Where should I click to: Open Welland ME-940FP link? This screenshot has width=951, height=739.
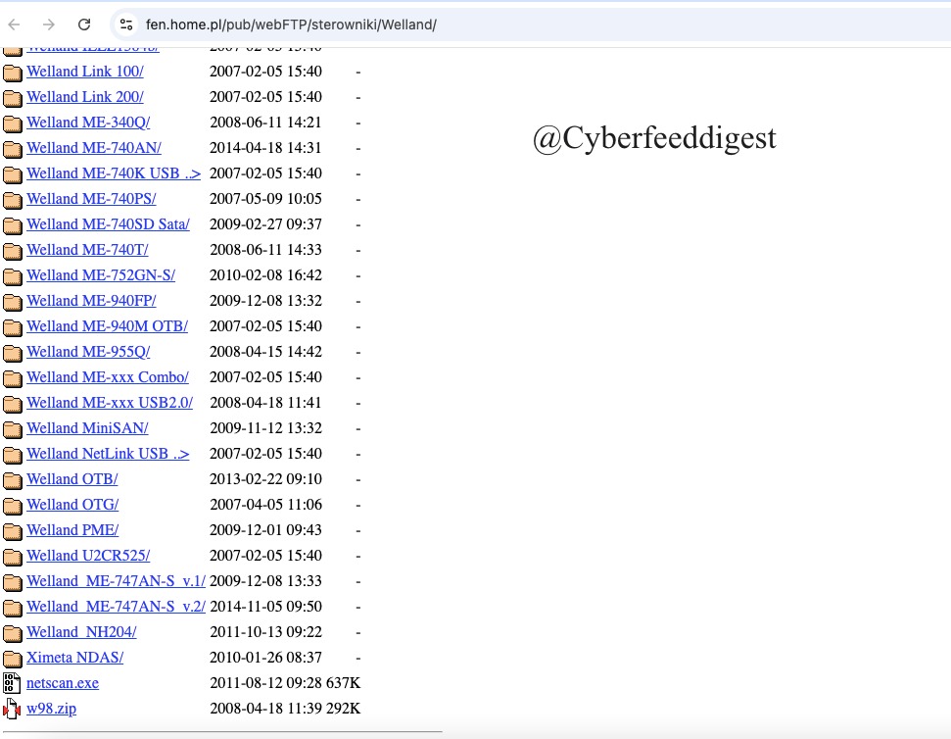point(91,300)
